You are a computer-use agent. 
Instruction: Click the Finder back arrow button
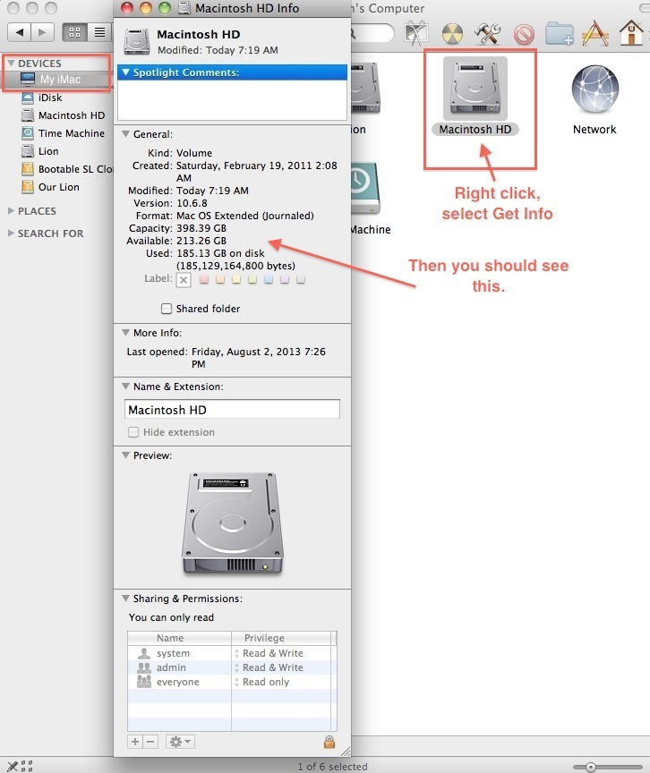click(20, 32)
